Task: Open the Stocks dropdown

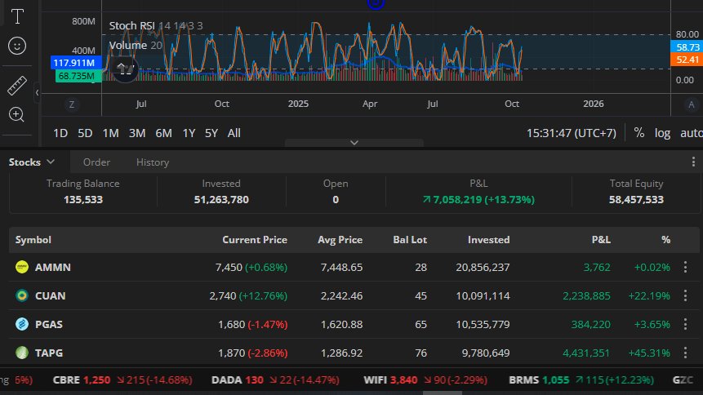Action: 31,162
